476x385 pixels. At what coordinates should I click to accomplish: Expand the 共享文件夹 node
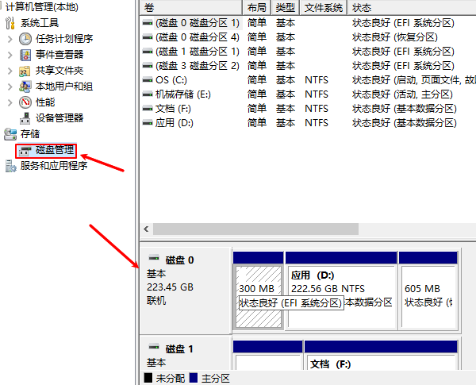(x=10, y=71)
